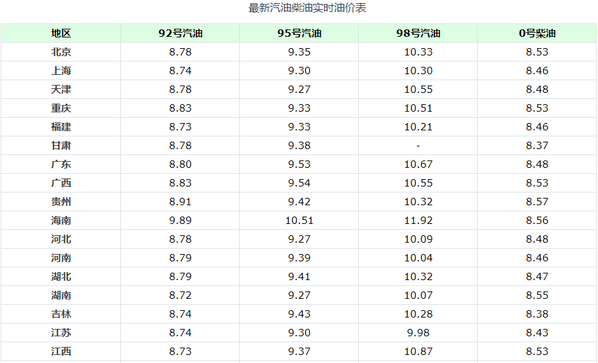Select the 甘肃 98号汽油 dash cell
598x363 pixels.
coord(418,146)
